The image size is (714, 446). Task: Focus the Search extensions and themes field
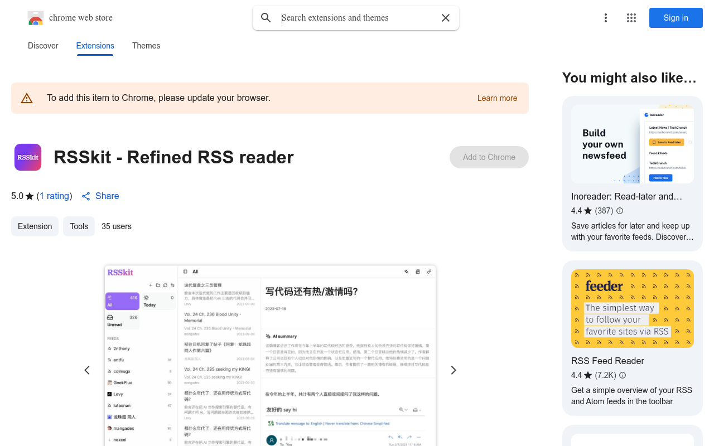point(356,18)
